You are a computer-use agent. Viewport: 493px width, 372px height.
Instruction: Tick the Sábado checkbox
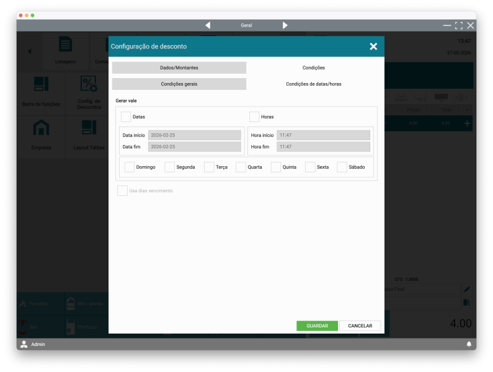coord(342,167)
